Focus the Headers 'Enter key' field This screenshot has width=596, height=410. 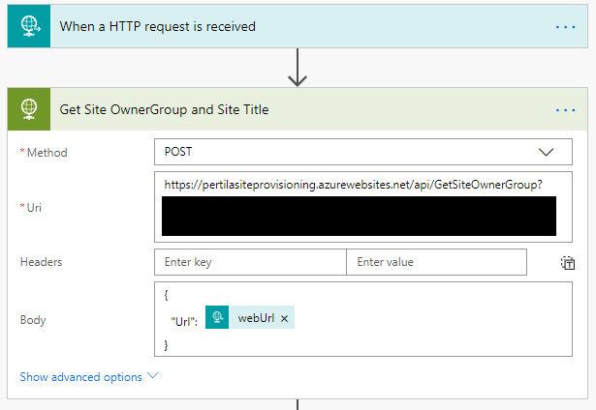click(x=250, y=262)
